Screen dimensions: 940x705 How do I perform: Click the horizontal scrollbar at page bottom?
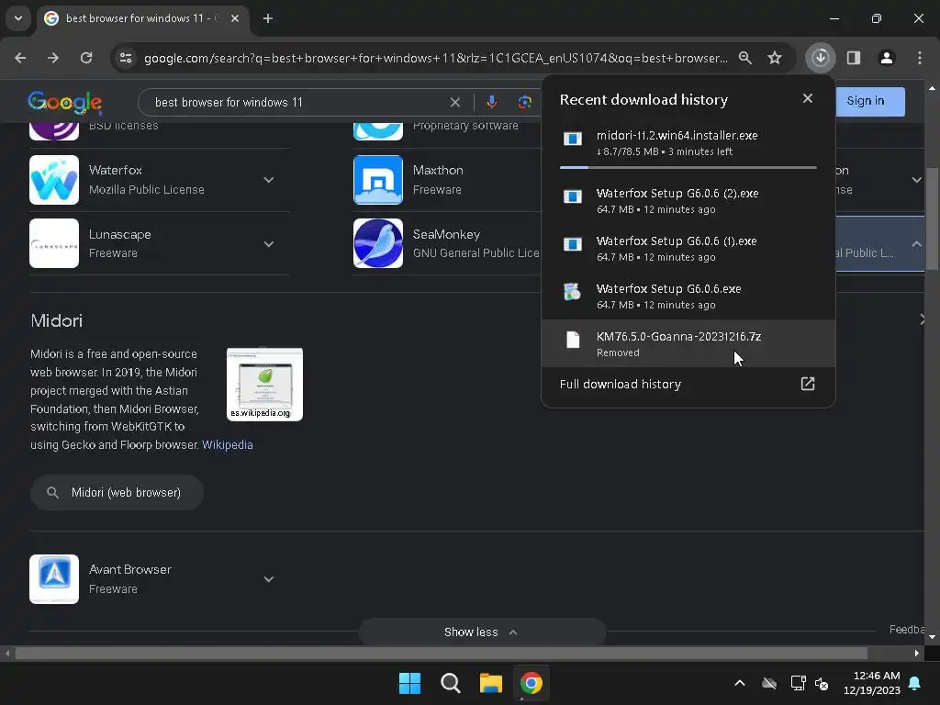[441, 653]
